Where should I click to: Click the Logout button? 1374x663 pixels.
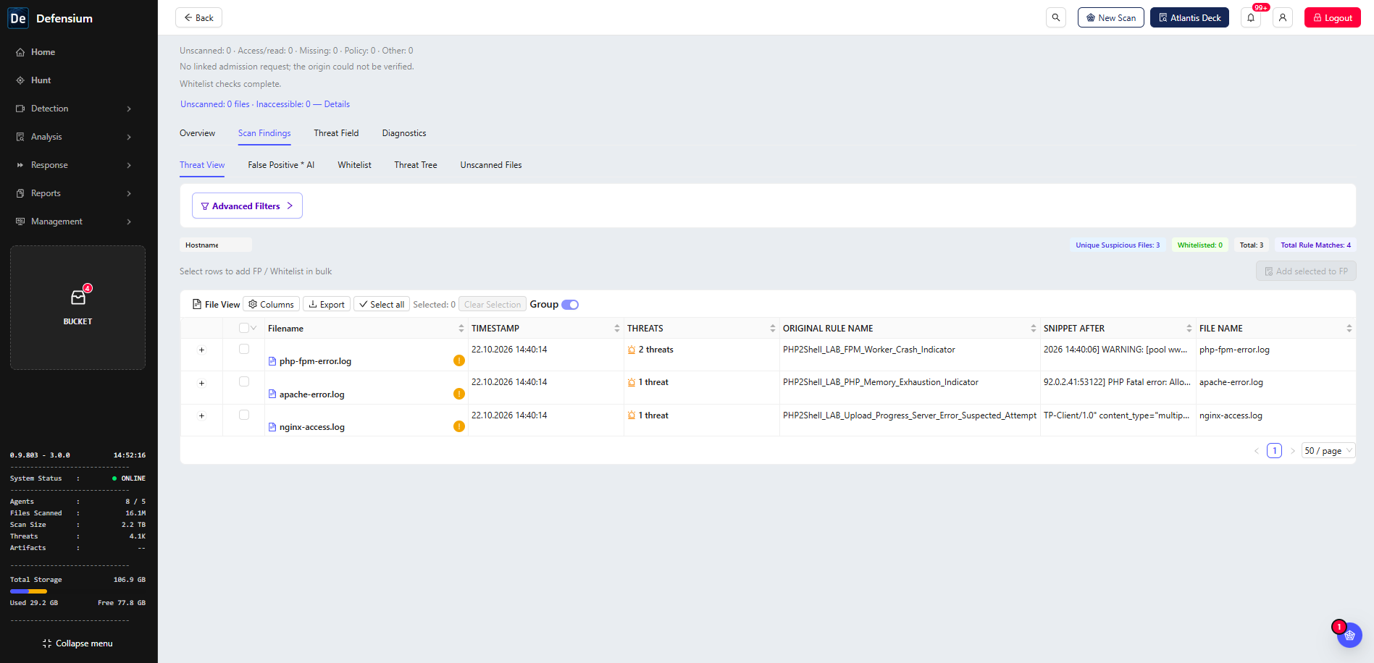point(1332,17)
